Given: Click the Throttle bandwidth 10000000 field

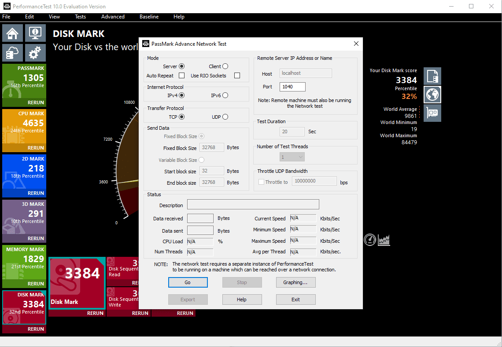Looking at the screenshot, I should pyautogui.click(x=314, y=181).
